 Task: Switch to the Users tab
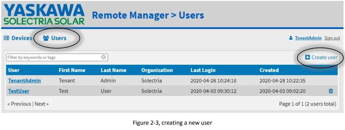58,38
